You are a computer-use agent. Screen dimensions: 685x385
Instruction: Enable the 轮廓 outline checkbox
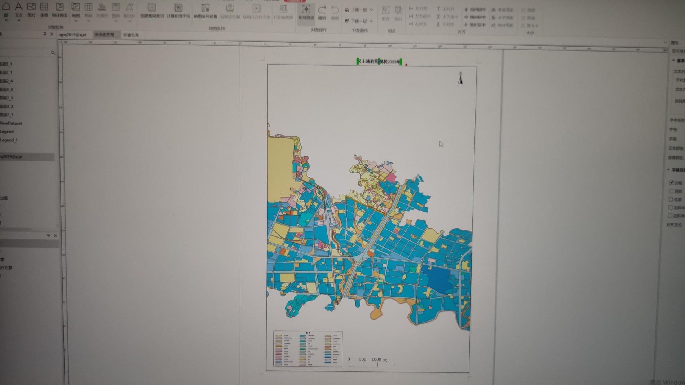(671, 199)
